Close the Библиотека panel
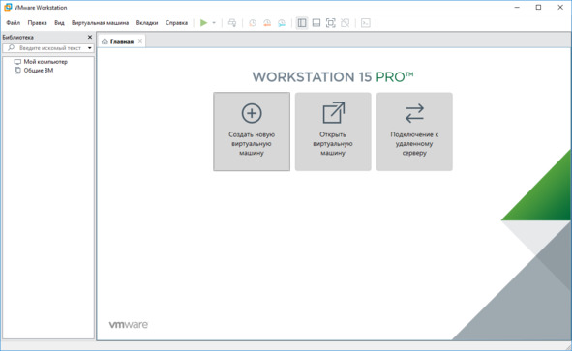The width and height of the screenshot is (572, 351). tap(90, 37)
